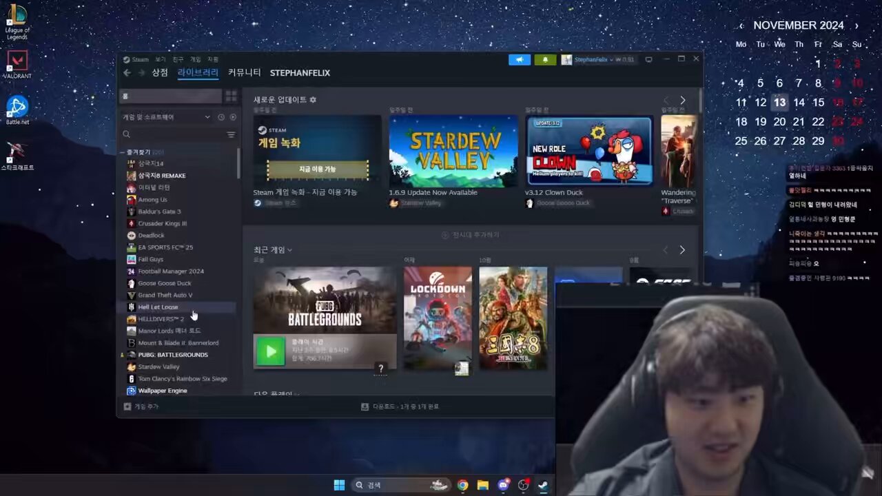Select Hell Let Loose in the library

(x=158, y=307)
